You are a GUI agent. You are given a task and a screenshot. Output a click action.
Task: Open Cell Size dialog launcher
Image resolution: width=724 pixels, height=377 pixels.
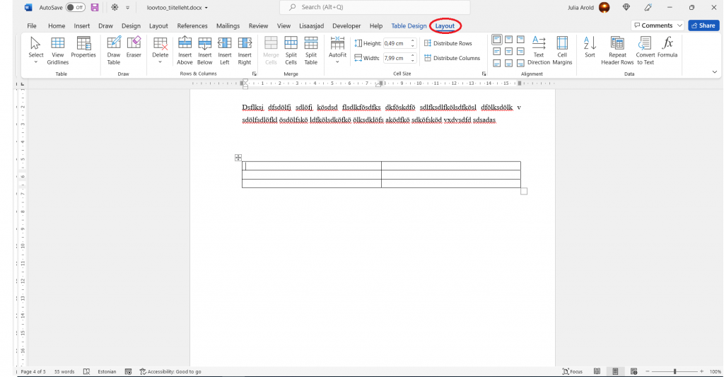tap(484, 74)
